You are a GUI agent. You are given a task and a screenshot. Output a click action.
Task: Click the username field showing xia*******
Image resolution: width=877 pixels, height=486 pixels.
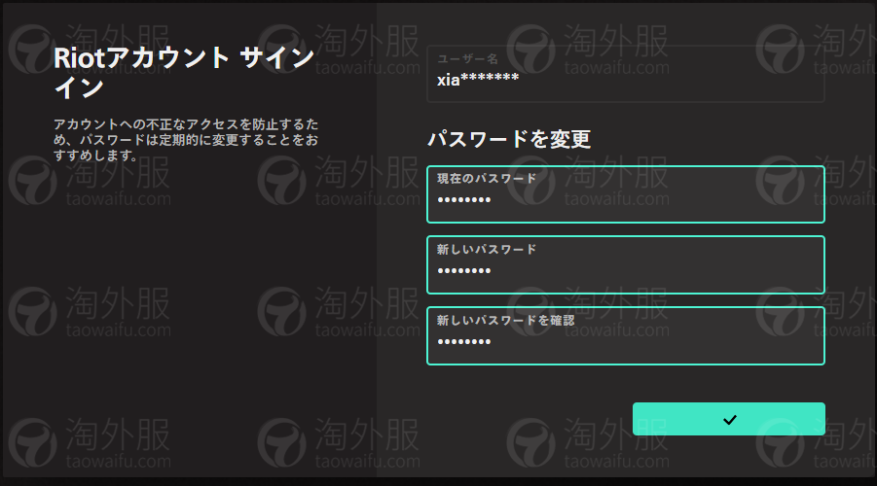(625, 74)
